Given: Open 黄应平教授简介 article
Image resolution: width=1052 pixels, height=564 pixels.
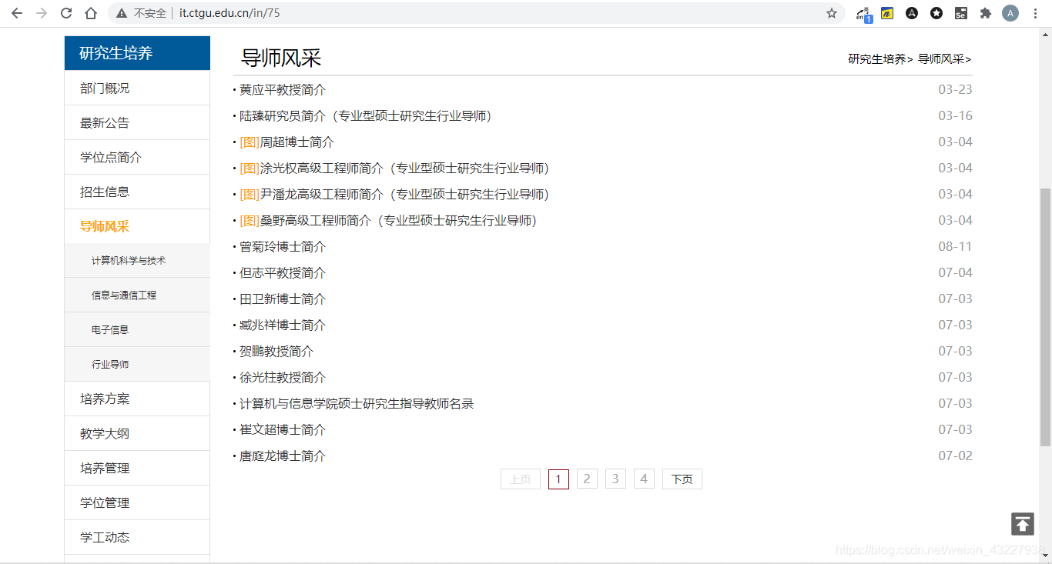Looking at the screenshot, I should [283, 89].
